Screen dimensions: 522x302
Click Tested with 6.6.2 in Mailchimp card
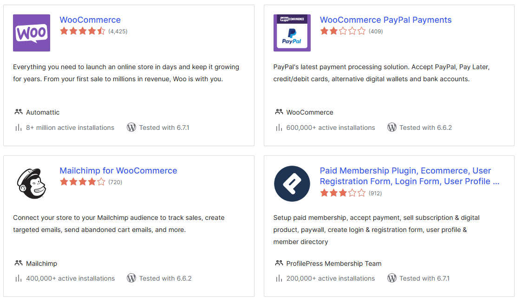point(165,278)
